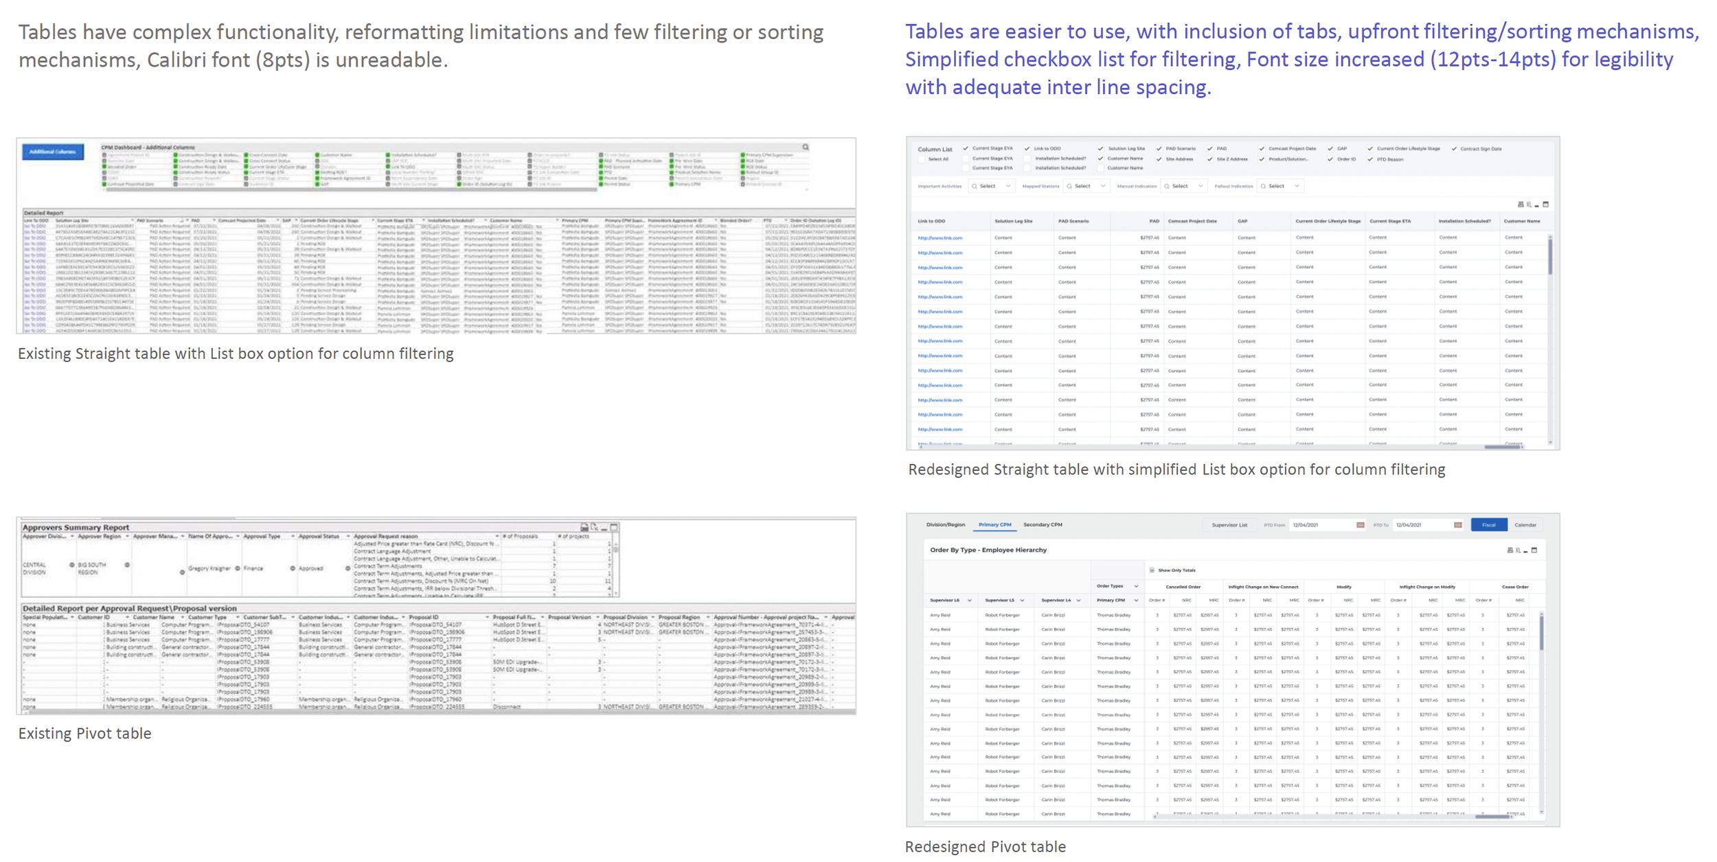1717x862 pixels.
Task: Check the Select All checkbox in Column List
Action: pos(922,159)
